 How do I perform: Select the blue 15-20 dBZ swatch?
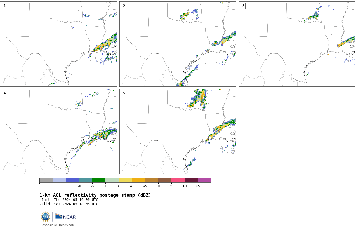(72, 180)
